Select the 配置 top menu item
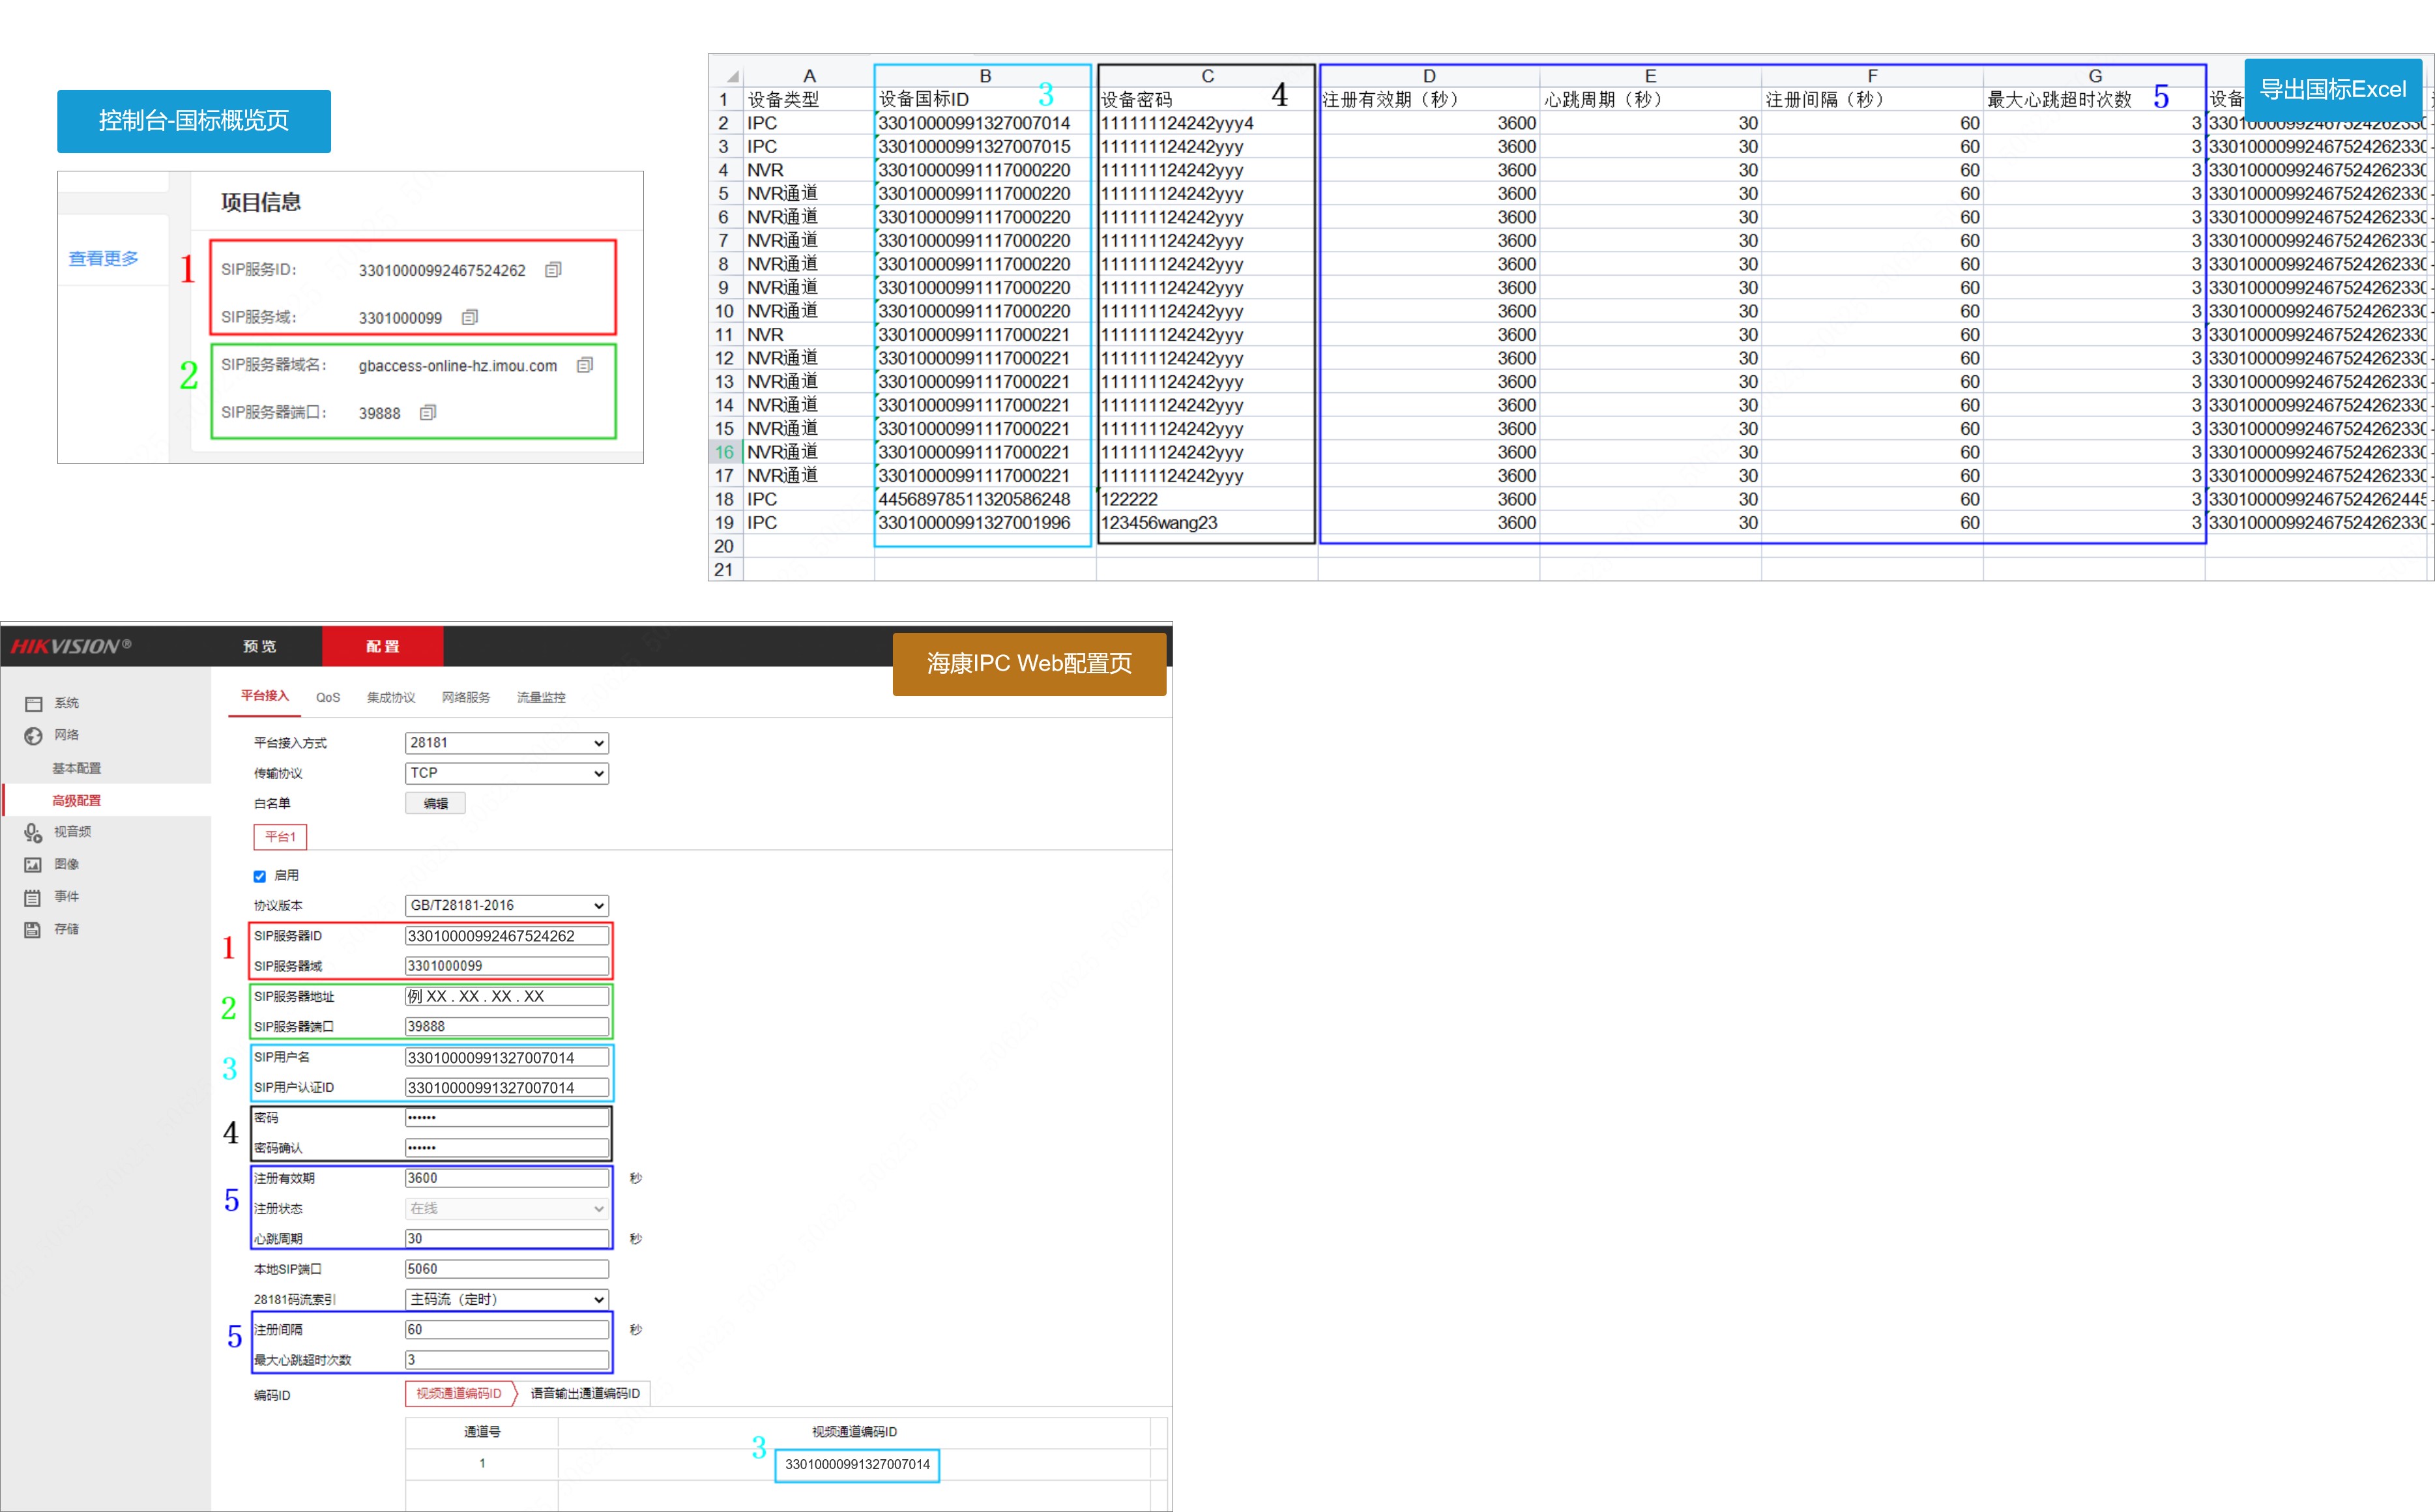This screenshot has height=1512, width=2435. [x=382, y=647]
